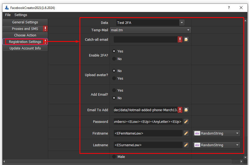The image size is (249, 165).
Task: Open the File menu
Action: tap(8, 15)
